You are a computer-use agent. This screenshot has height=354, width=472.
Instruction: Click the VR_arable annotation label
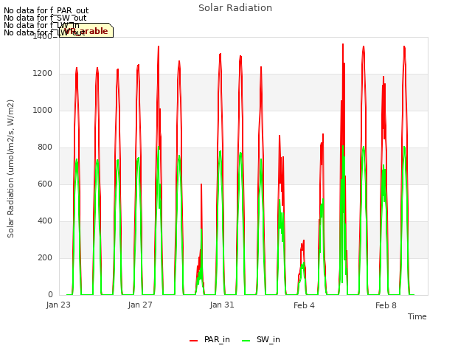(86, 31)
